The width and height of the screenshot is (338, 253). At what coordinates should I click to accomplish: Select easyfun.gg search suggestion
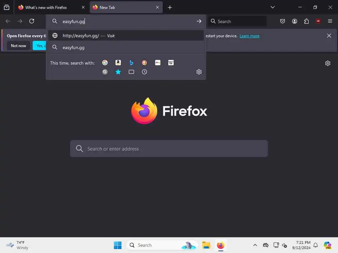click(126, 47)
